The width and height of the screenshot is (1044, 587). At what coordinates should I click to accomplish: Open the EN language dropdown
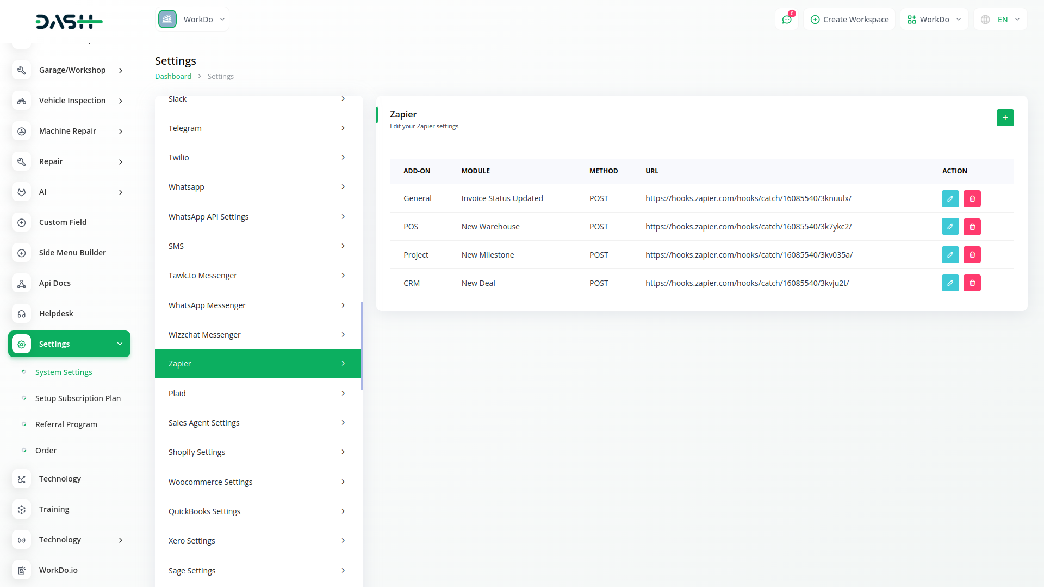(x=1000, y=20)
